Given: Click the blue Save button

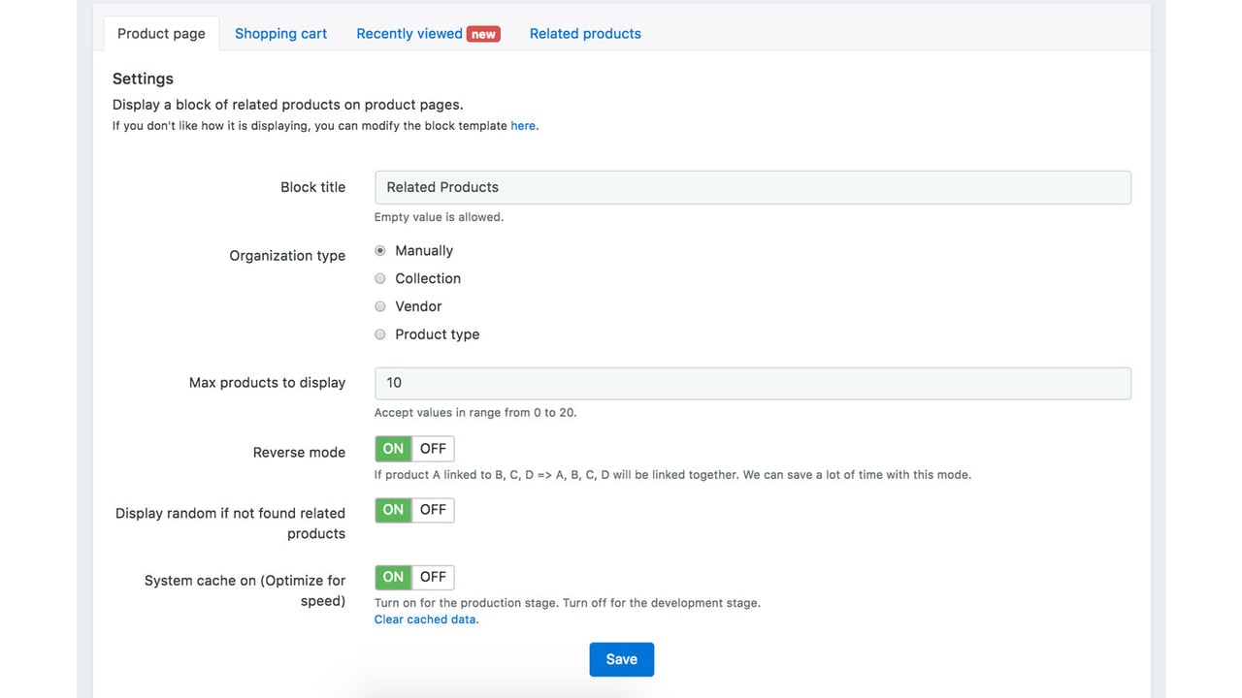Looking at the screenshot, I should (x=621, y=659).
